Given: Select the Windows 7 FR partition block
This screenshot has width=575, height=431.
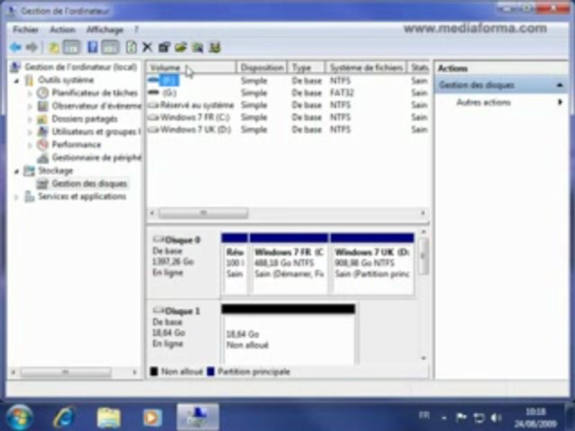Looking at the screenshot, I should pos(289,263).
